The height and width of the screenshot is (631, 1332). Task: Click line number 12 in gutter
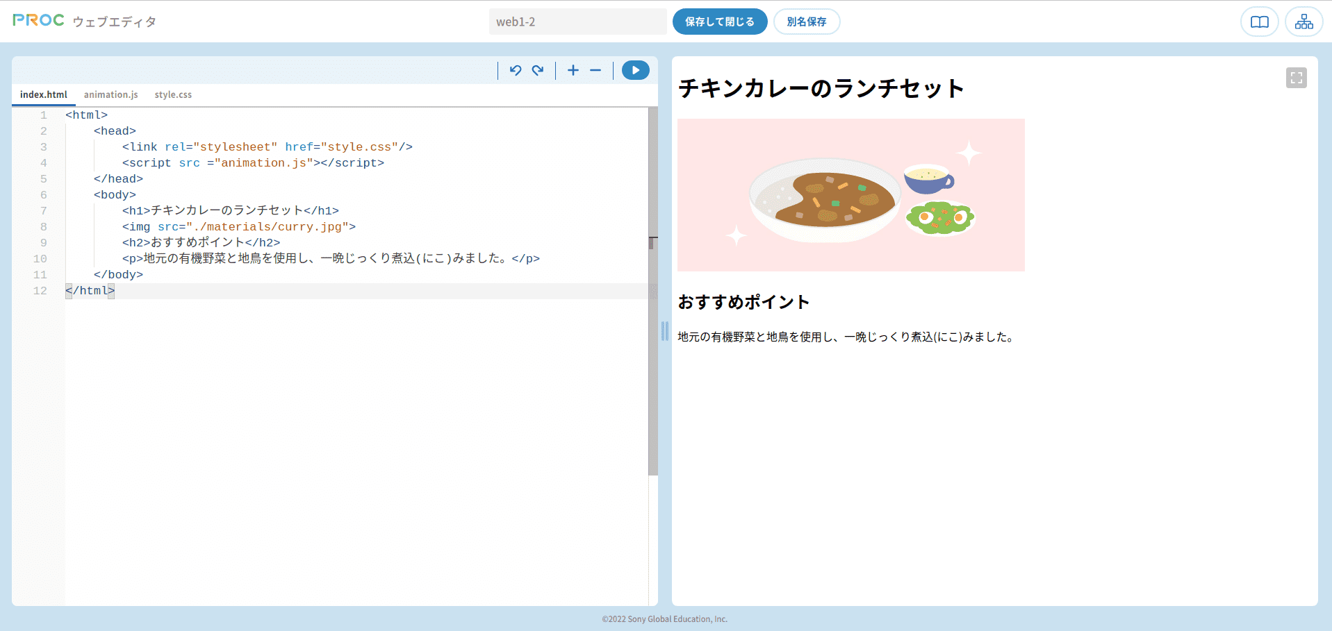point(40,291)
